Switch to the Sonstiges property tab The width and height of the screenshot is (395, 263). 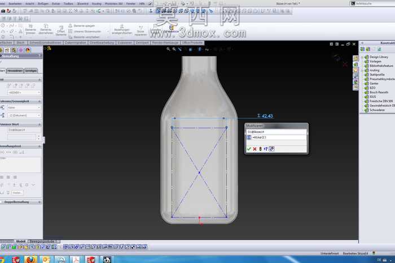[30, 71]
